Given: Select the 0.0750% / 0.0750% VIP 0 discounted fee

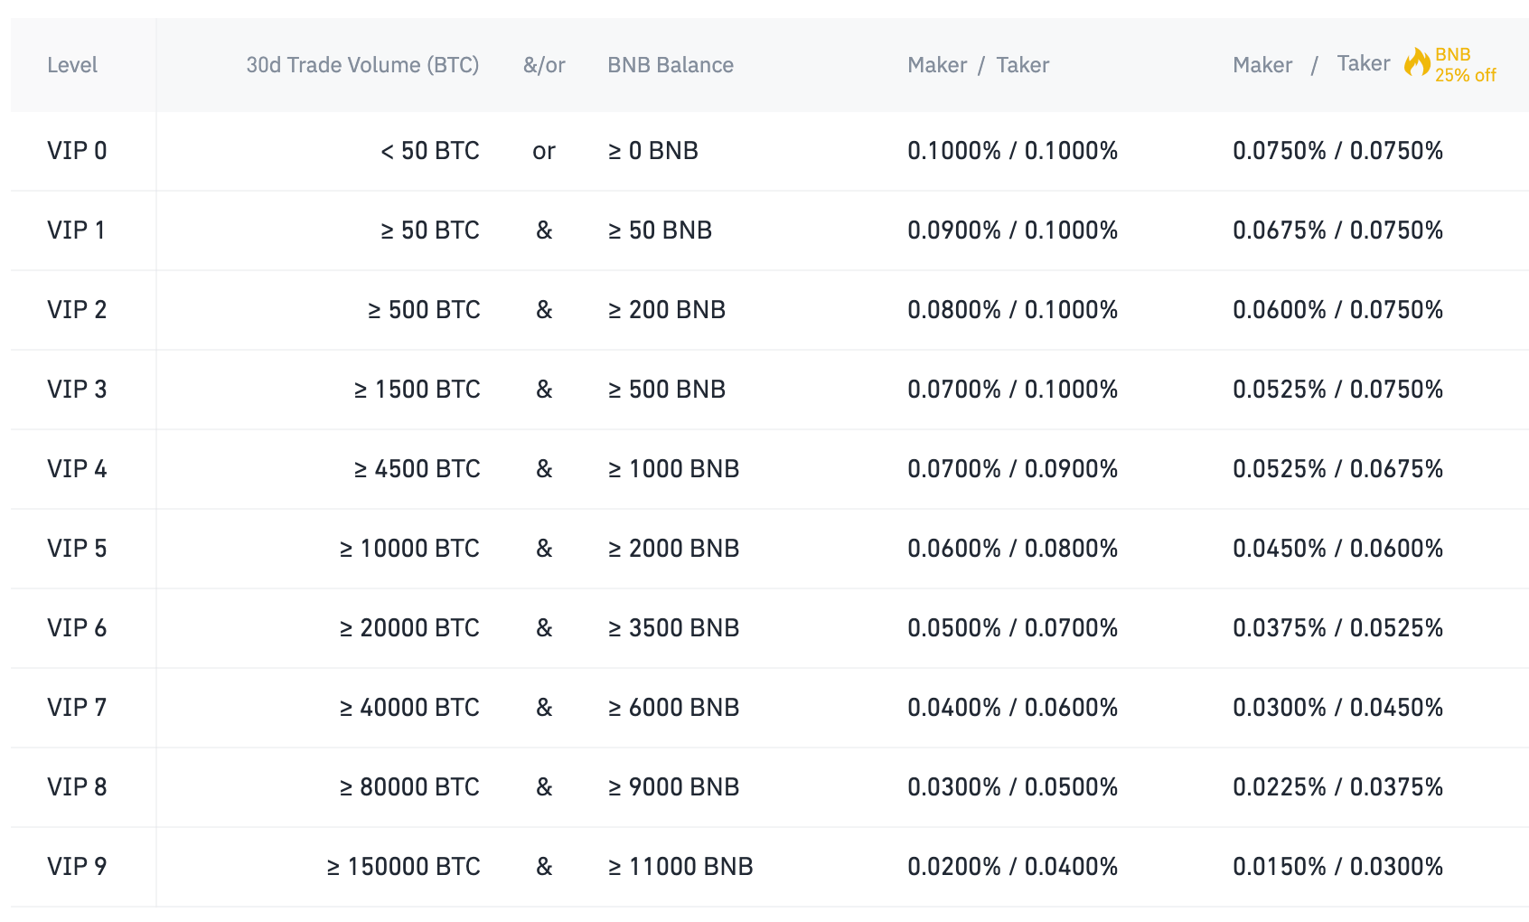Looking at the screenshot, I should (x=1337, y=151).
